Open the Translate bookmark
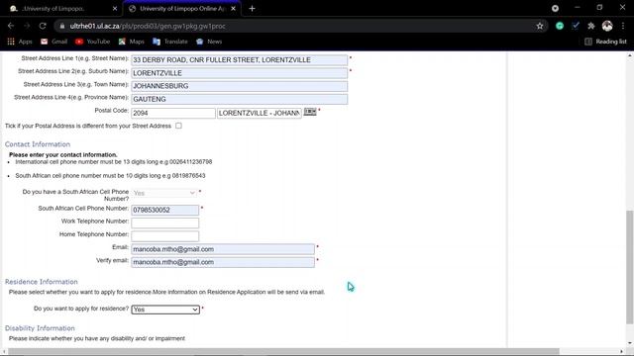The height and width of the screenshot is (356, 634). pyautogui.click(x=170, y=42)
